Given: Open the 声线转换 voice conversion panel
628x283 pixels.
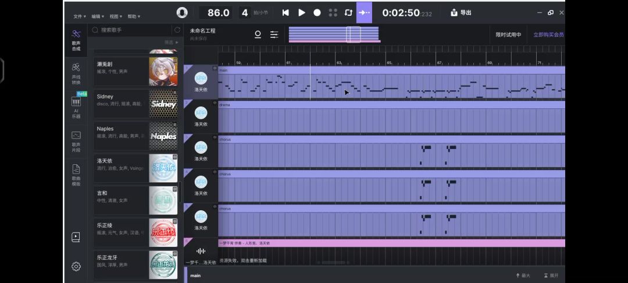Looking at the screenshot, I should [76, 73].
